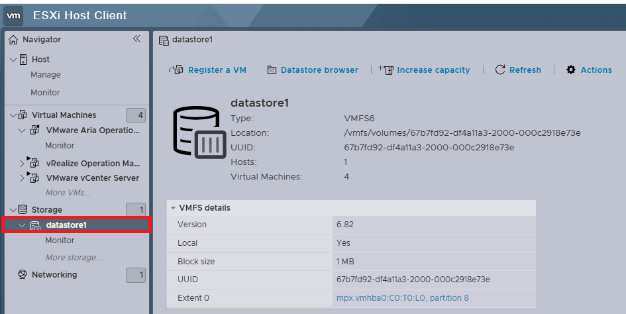
Task: Click the Refresh circular arrow icon
Action: [500, 70]
